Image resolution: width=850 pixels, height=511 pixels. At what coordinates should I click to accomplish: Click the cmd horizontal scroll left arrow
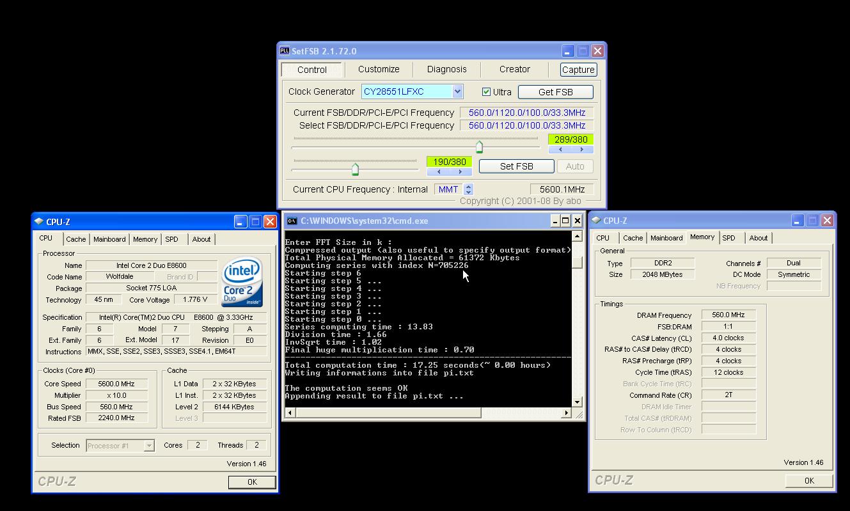290,413
